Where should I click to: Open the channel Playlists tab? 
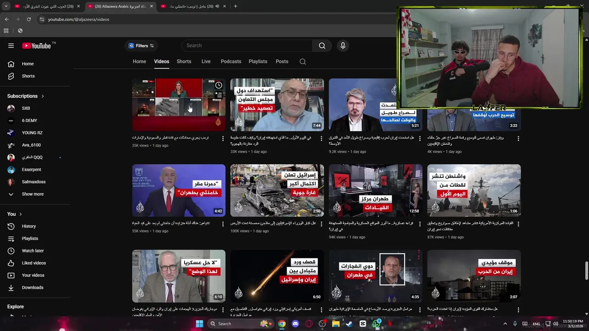pyautogui.click(x=258, y=62)
